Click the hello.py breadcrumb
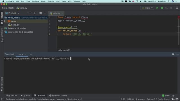This screenshot has width=180, height=101. 22,8
